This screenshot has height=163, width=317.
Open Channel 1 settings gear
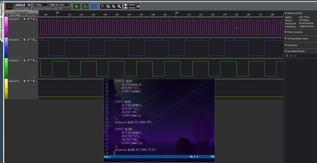pyautogui.click(x=25, y=40)
